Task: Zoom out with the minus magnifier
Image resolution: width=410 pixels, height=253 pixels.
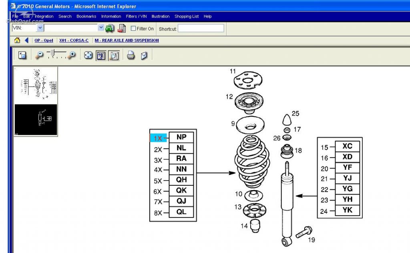Action: tap(39, 55)
